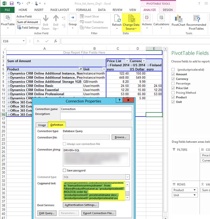This screenshot has height=219, width=210.
Task: Click the Drill Up arrow
Action: [56, 22]
